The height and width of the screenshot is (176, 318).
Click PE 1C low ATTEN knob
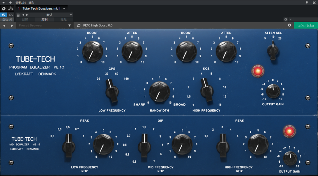[x=132, y=52]
